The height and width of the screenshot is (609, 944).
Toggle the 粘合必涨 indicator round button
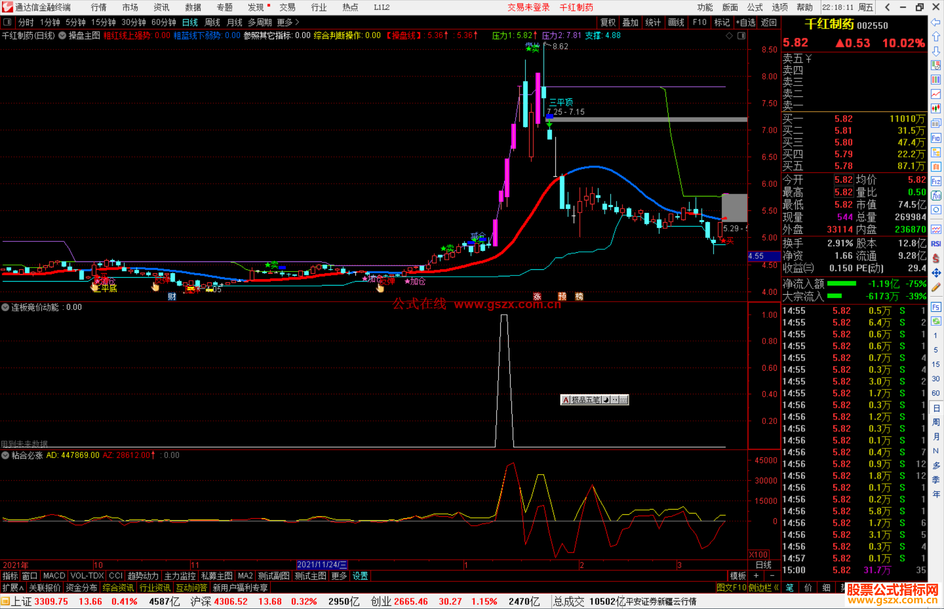pyautogui.click(x=5, y=455)
